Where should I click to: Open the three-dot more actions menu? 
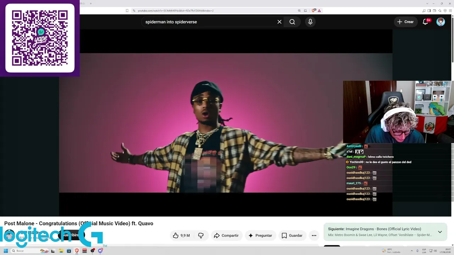[314, 236]
